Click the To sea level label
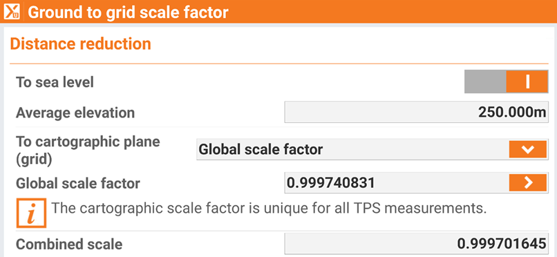This screenshot has height=257, width=557. (x=55, y=82)
